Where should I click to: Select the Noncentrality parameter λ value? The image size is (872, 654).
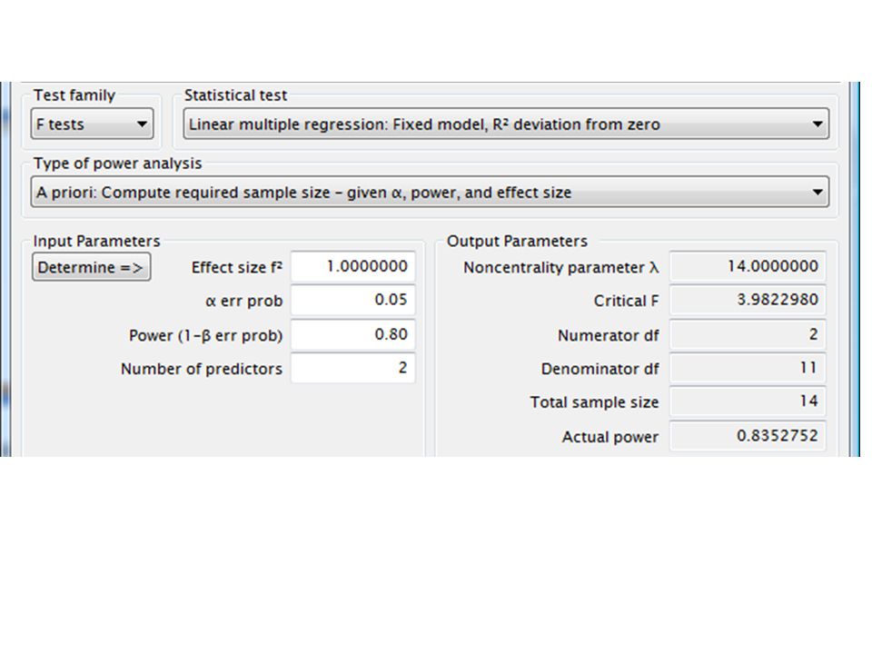pyautogui.click(x=748, y=266)
